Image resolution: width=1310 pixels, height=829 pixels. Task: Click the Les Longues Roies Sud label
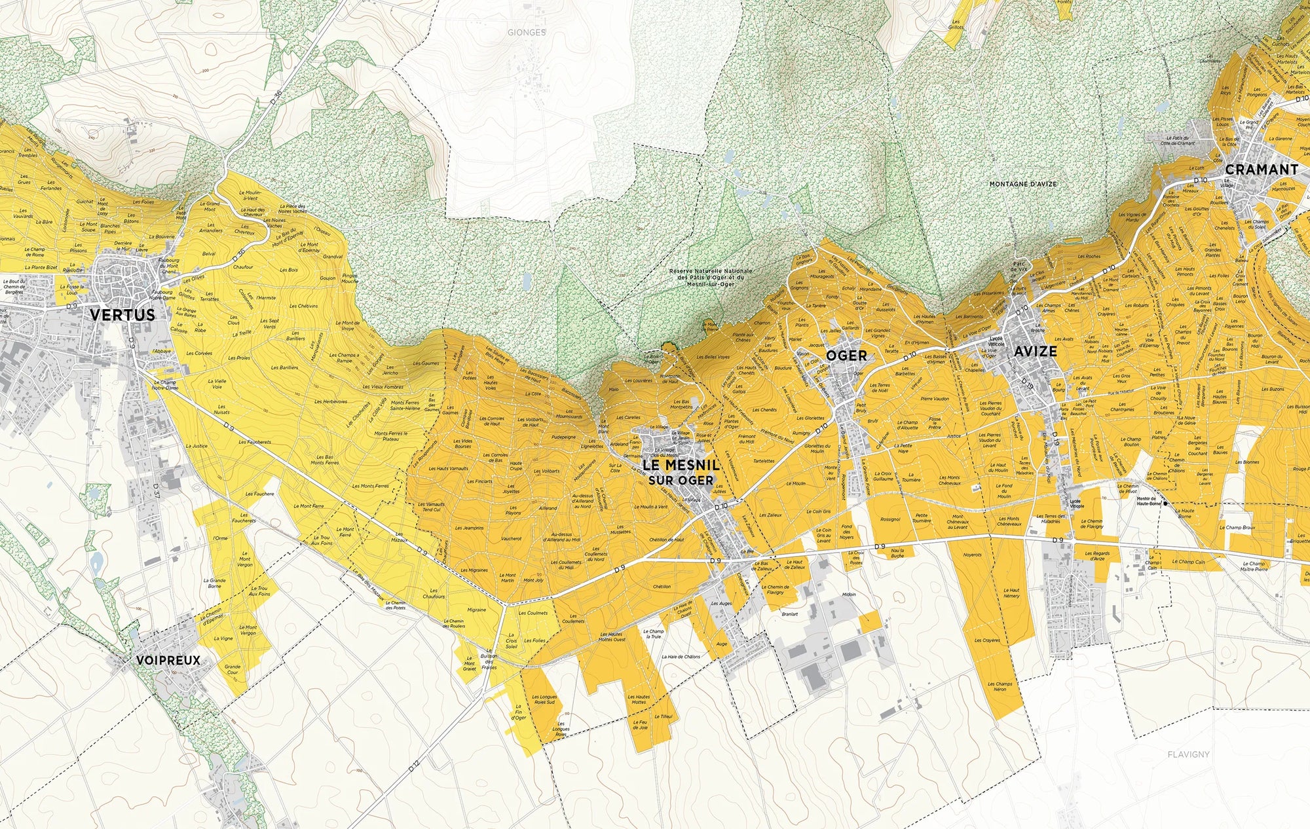(544, 699)
